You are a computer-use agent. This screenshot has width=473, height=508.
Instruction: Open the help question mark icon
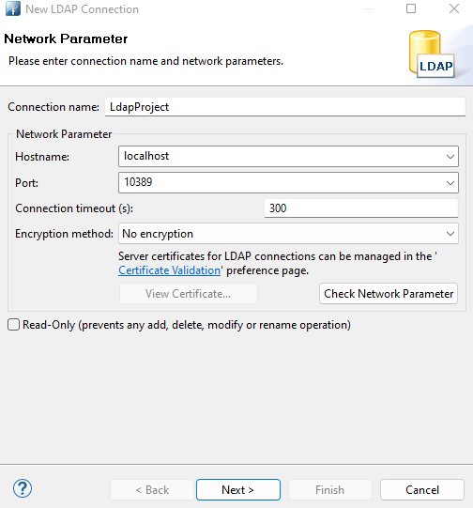23,488
